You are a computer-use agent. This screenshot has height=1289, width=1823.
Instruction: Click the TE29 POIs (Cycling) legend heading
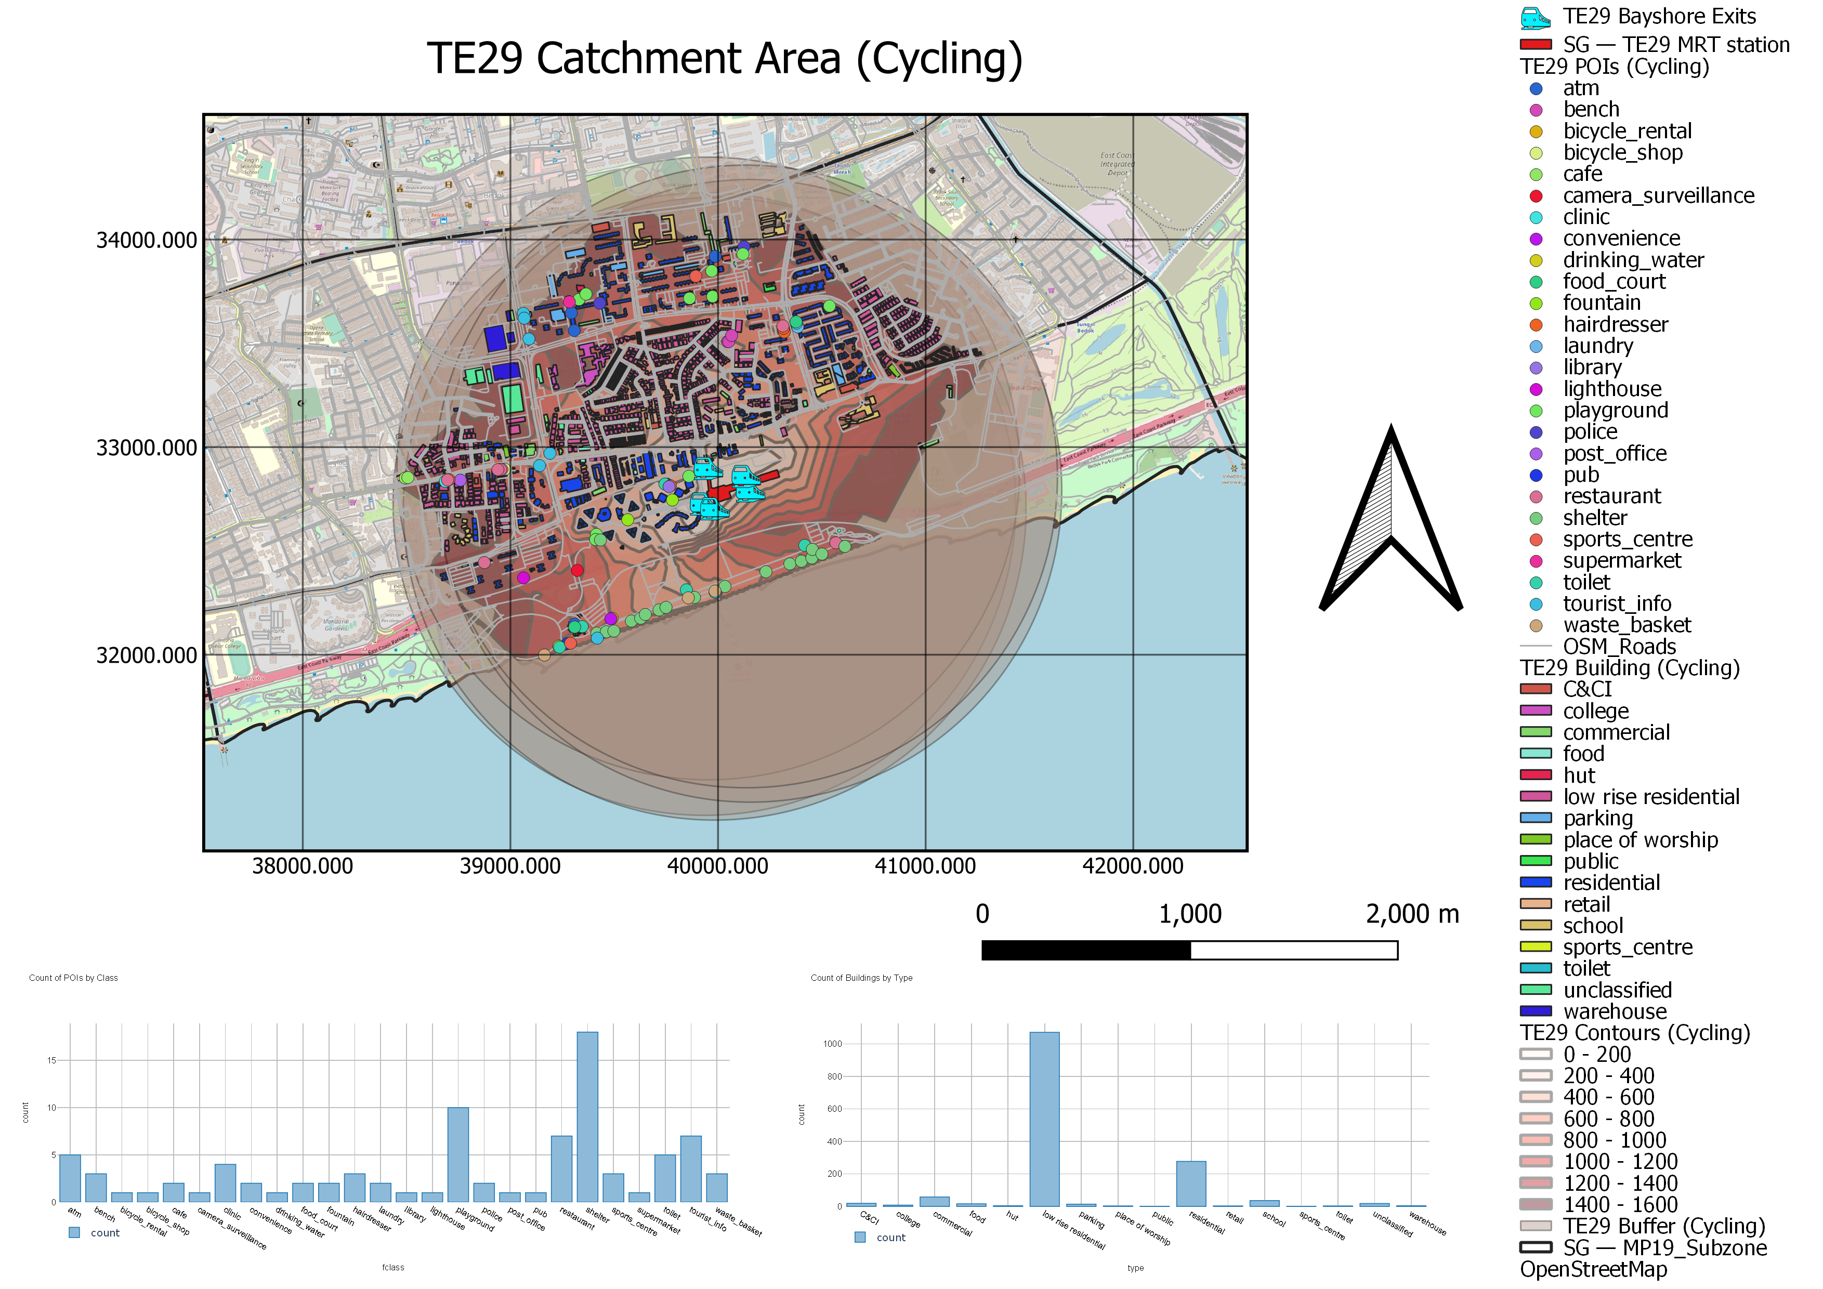click(x=1614, y=67)
